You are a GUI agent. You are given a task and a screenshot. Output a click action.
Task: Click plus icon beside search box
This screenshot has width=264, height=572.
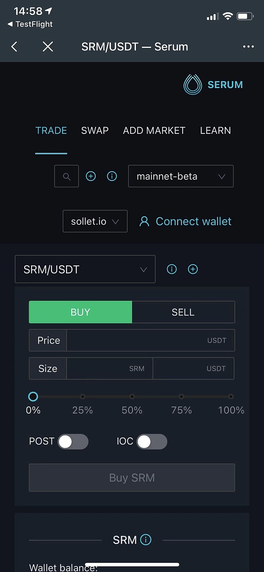(x=91, y=177)
